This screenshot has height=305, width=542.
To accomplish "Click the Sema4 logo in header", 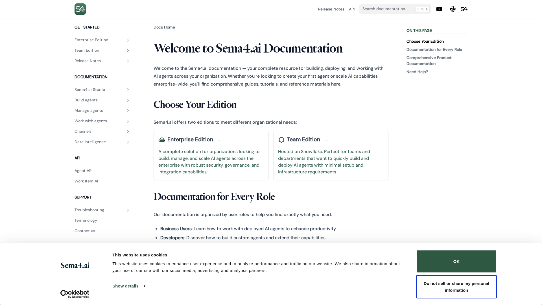I will point(80,9).
